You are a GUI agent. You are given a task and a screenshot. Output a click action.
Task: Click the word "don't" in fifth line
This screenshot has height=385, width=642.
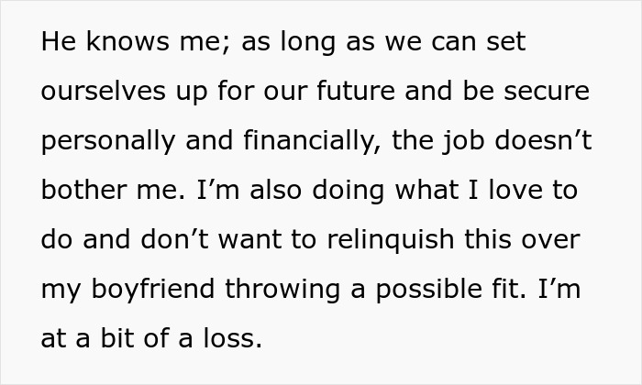point(175,240)
